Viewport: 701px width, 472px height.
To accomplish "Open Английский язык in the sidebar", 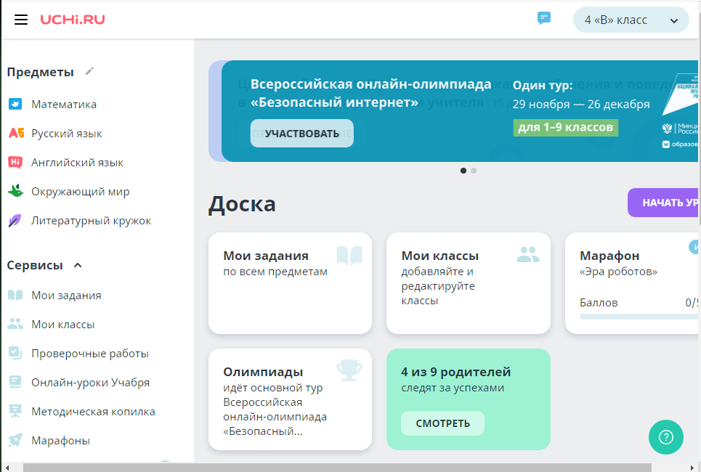I will click(77, 162).
